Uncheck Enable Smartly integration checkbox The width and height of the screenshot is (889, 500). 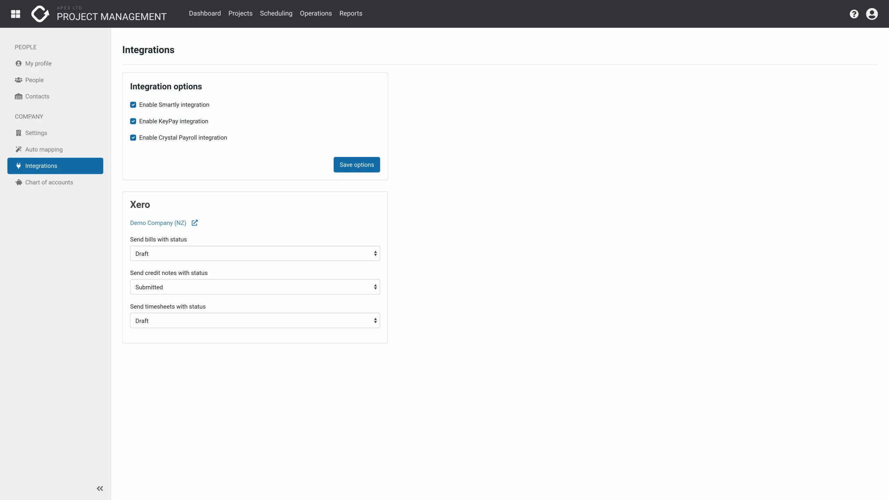(133, 105)
